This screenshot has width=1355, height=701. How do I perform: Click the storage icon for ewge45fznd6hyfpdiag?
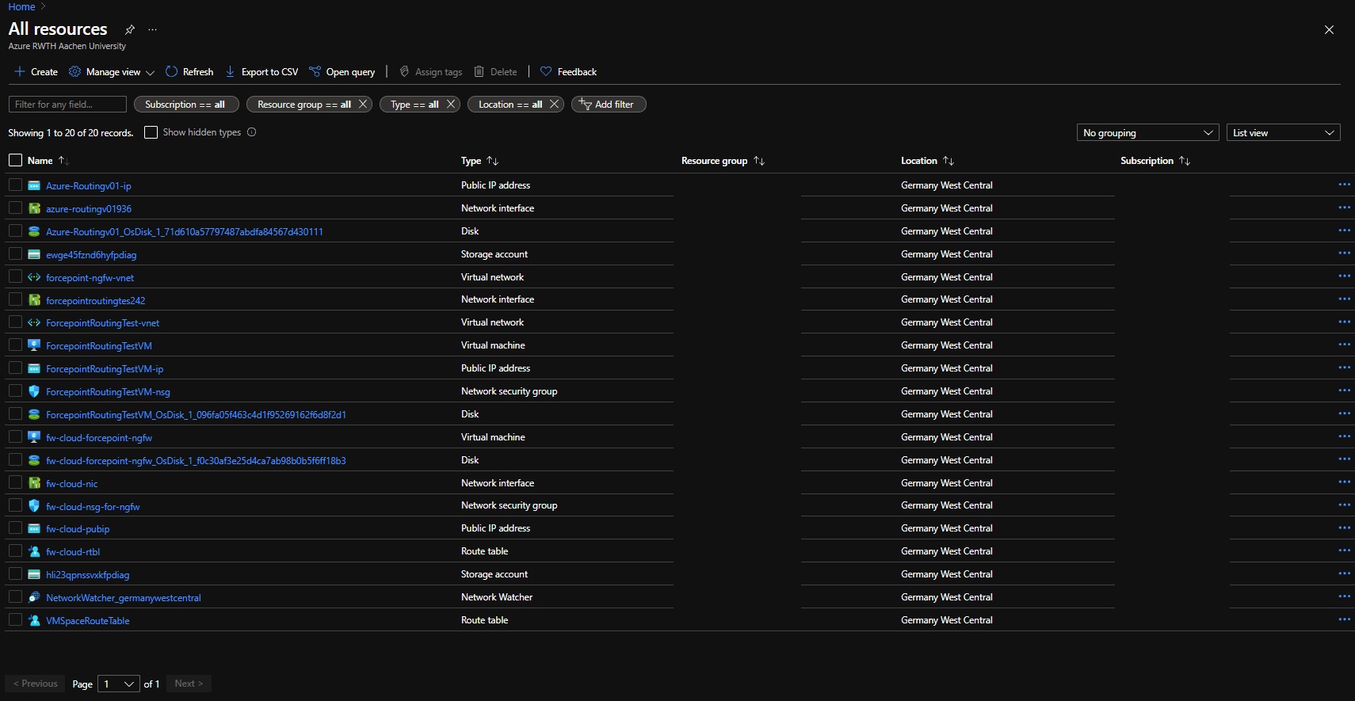(x=34, y=254)
